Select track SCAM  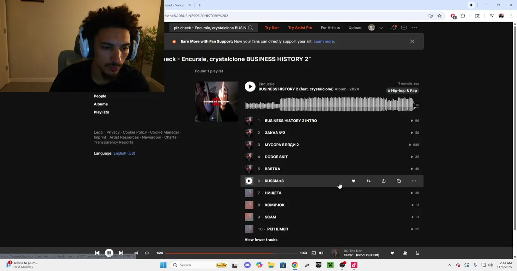[x=270, y=217]
